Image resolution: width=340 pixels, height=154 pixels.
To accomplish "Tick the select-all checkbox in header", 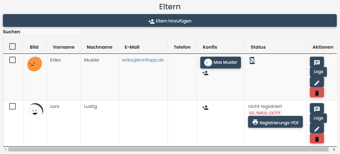I will click(x=12, y=46).
